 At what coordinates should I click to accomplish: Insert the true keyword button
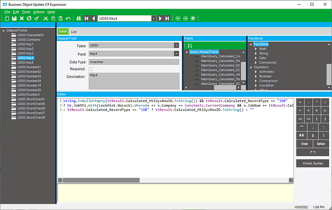(305, 144)
